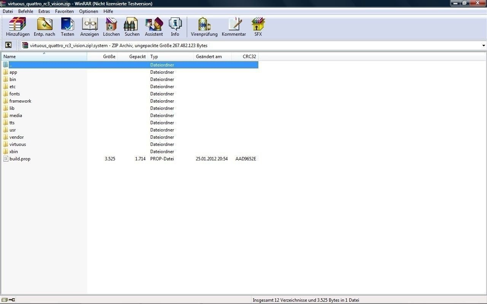Open the Favoriten menu
487x304 pixels.
64,11
